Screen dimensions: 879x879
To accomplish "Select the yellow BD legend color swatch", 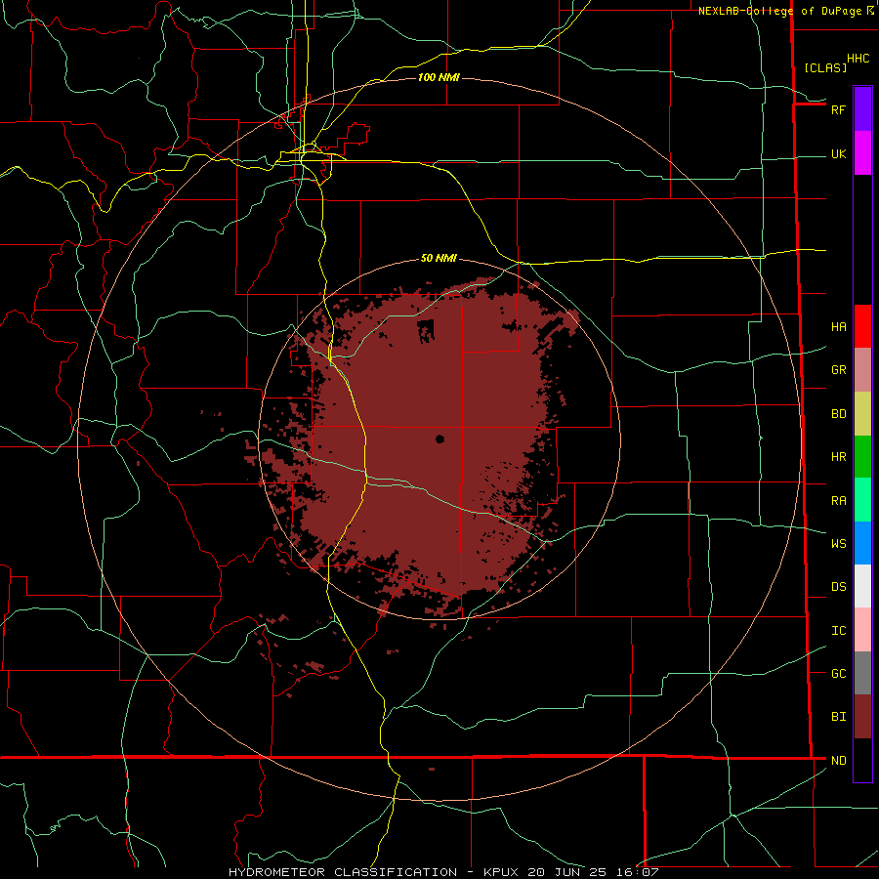I will [862, 414].
